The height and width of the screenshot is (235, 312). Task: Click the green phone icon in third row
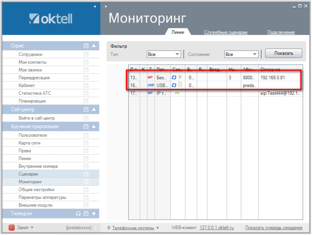(x=177, y=93)
